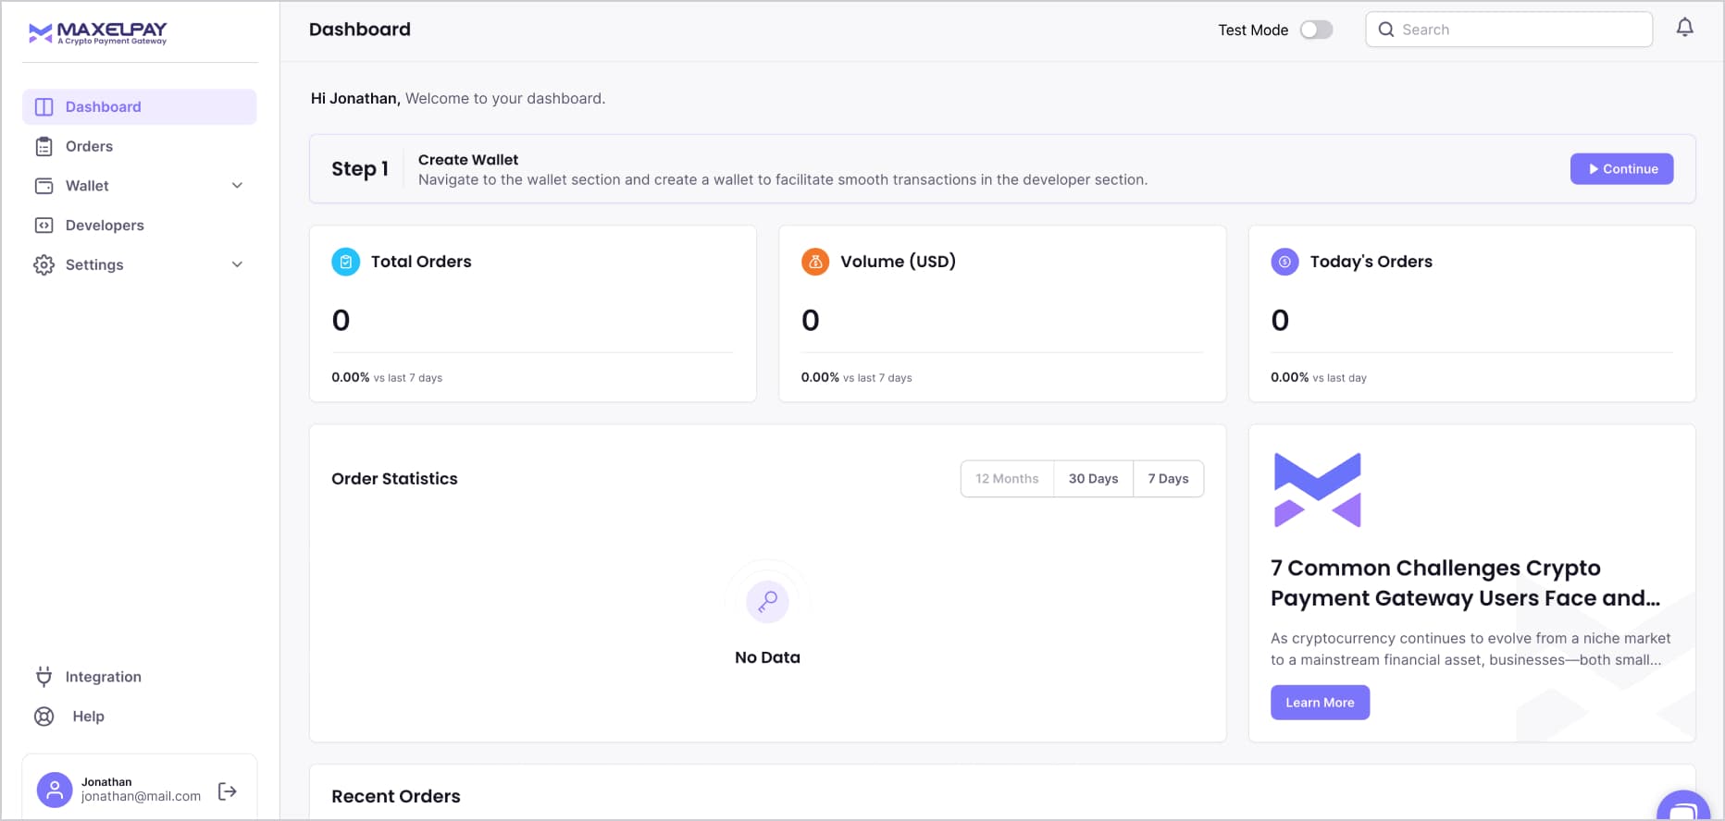Expand the Wallet submenu chevron
This screenshot has height=821, width=1725.
(x=237, y=186)
